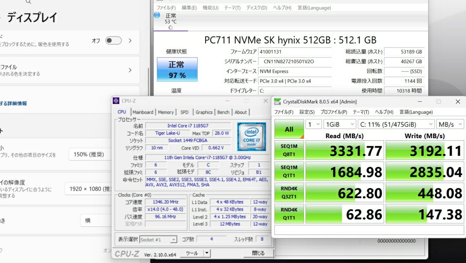Click the CPU-Z app icon in title bar

116,101
